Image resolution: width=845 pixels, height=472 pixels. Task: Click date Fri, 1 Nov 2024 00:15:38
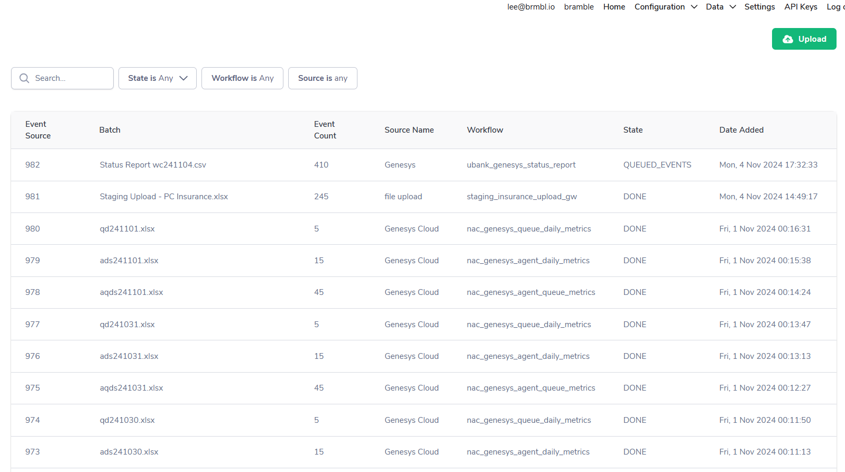pyautogui.click(x=765, y=261)
